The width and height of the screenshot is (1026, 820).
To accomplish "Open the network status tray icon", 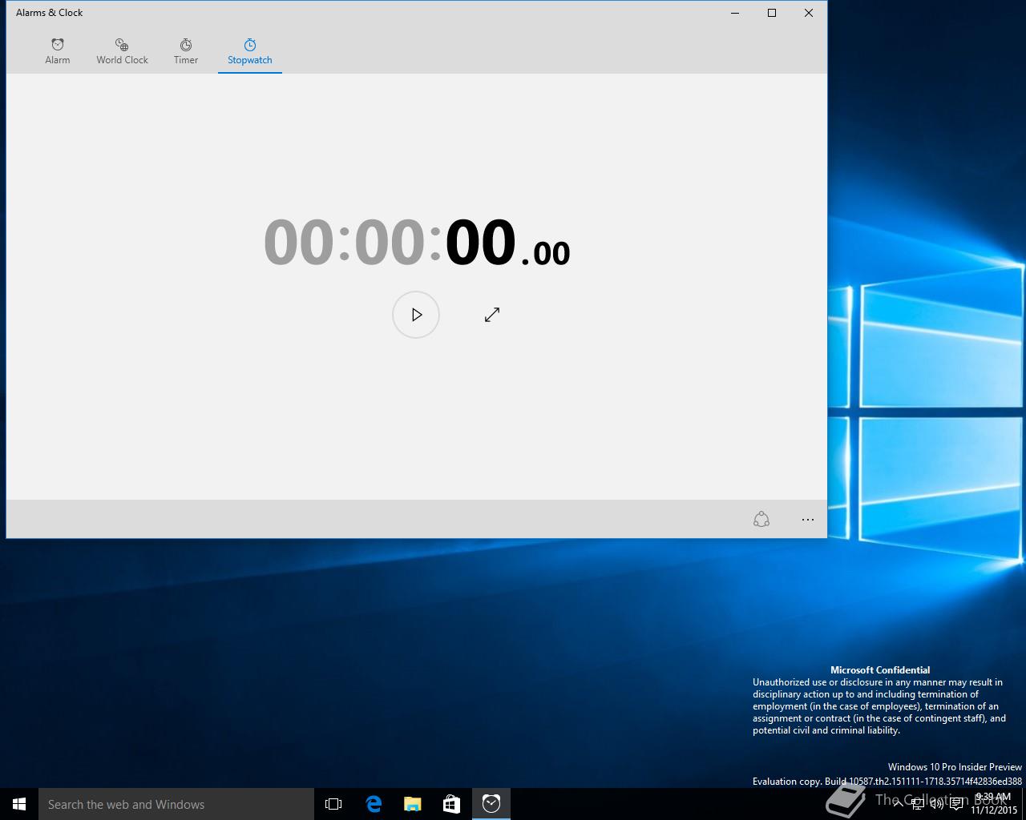I will tap(918, 804).
